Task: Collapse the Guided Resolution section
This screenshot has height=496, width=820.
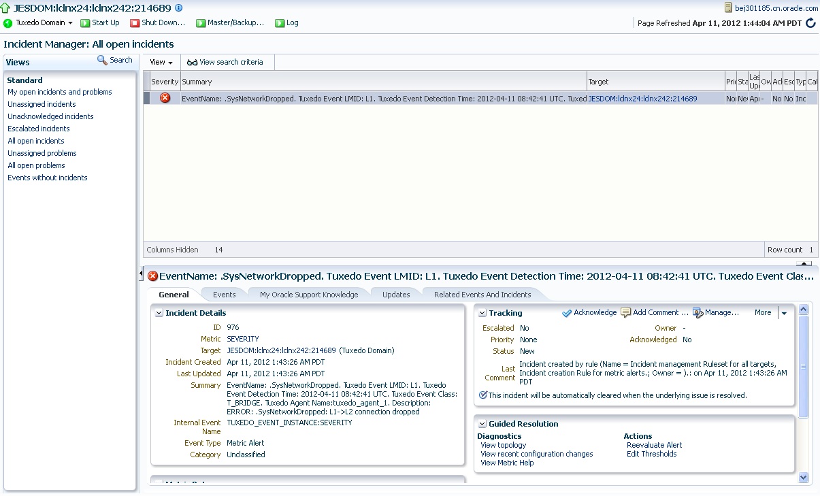Action: tap(482, 425)
